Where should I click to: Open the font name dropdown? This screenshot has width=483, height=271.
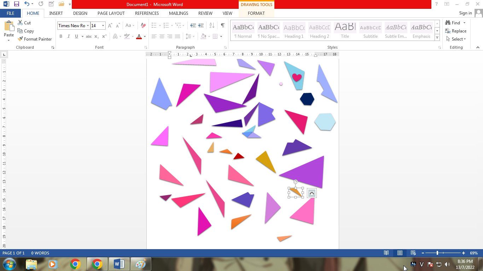tap(88, 25)
